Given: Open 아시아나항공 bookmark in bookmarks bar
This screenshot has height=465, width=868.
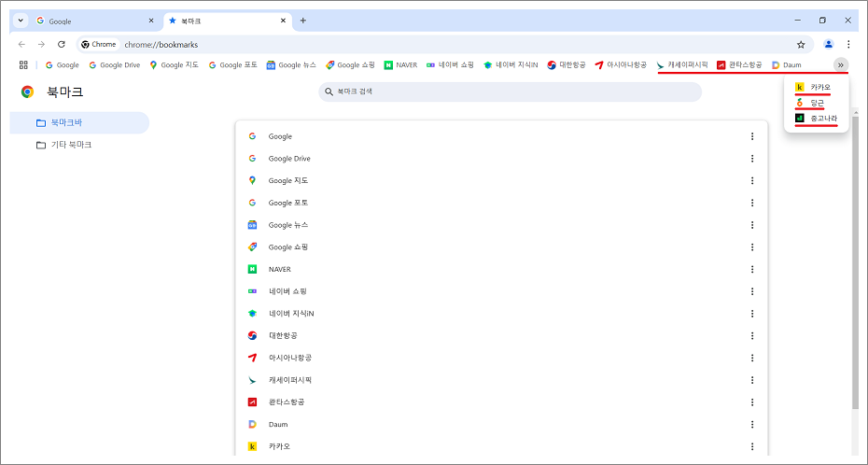Looking at the screenshot, I should click(621, 64).
